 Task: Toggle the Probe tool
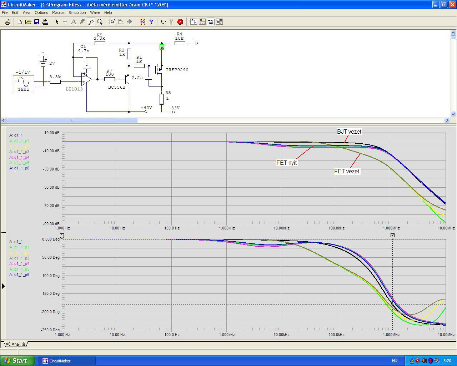pyautogui.click(x=91, y=22)
